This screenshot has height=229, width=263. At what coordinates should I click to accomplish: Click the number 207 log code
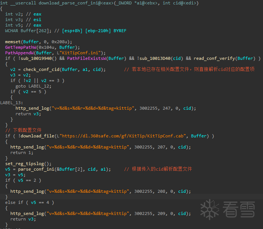point(161,147)
